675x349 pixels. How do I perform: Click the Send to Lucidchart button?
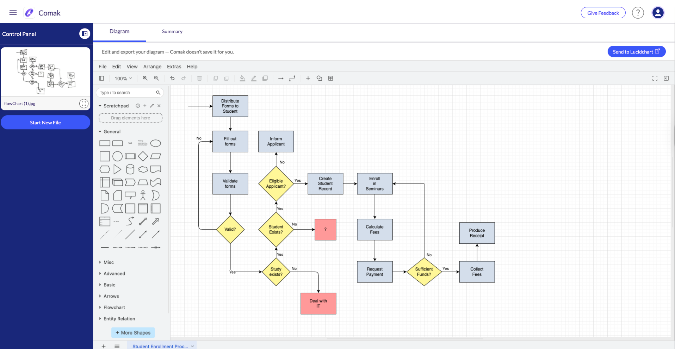pos(636,51)
